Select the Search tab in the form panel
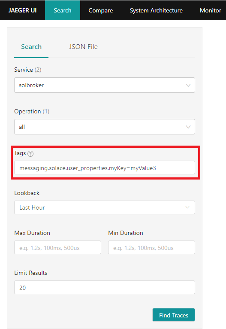226x329 pixels. point(31,46)
